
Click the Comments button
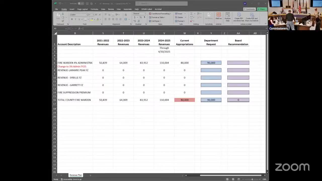(x=249, y=9)
